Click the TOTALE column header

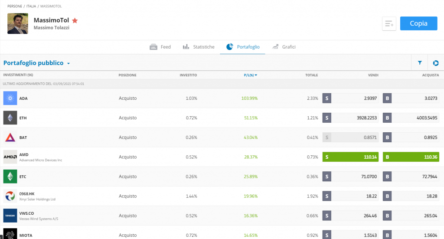(311, 75)
